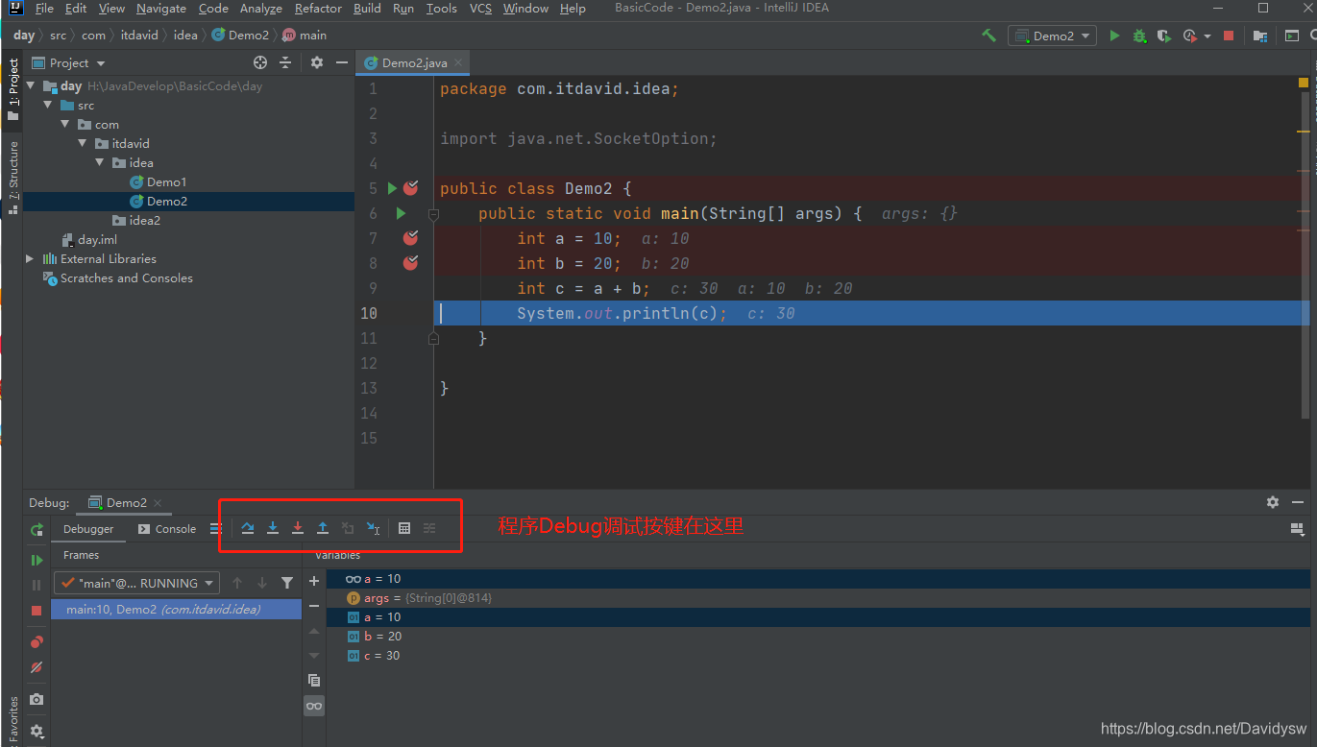This screenshot has width=1317, height=747.
Task: Open the Demo2 run configuration dropdown
Action: click(x=1052, y=36)
